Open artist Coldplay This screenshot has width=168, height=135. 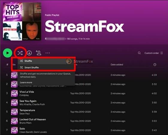[24, 95]
